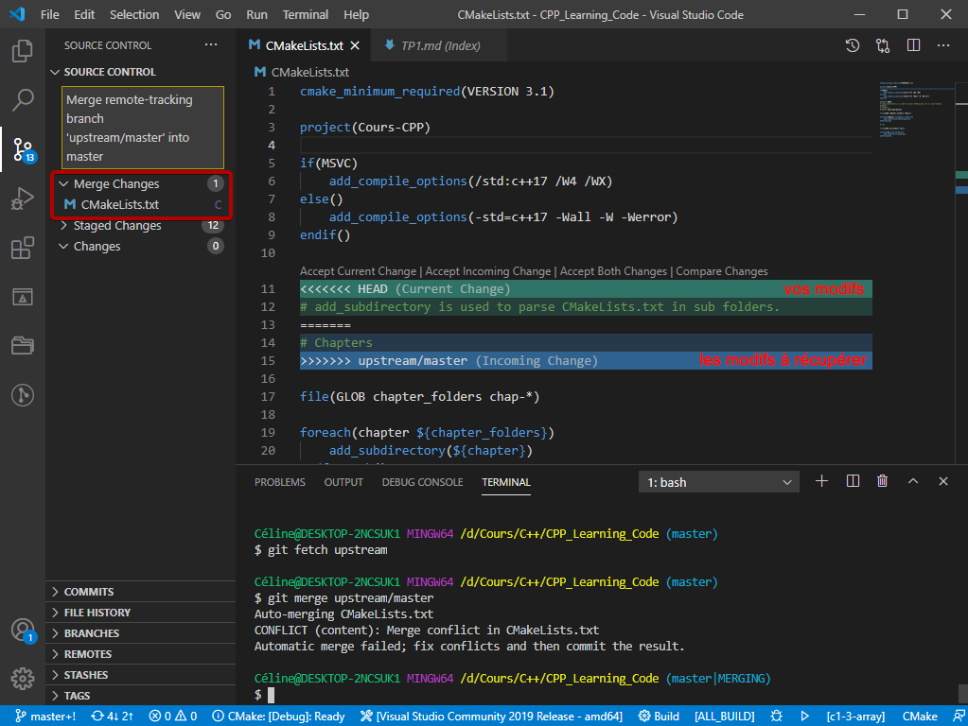The image size is (968, 726).
Task: Click errors and warnings count in status bar
Action: pyautogui.click(x=173, y=717)
